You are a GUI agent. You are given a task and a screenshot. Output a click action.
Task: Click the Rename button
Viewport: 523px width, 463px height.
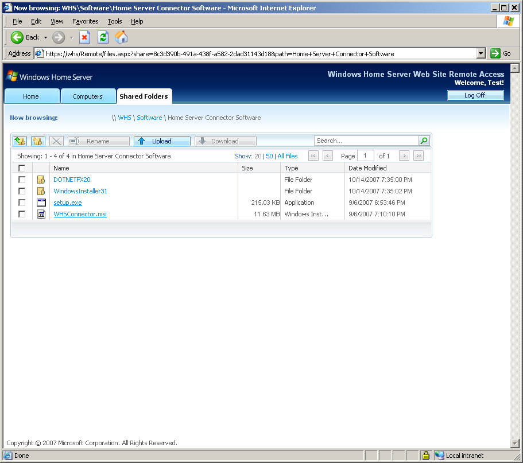click(x=99, y=141)
